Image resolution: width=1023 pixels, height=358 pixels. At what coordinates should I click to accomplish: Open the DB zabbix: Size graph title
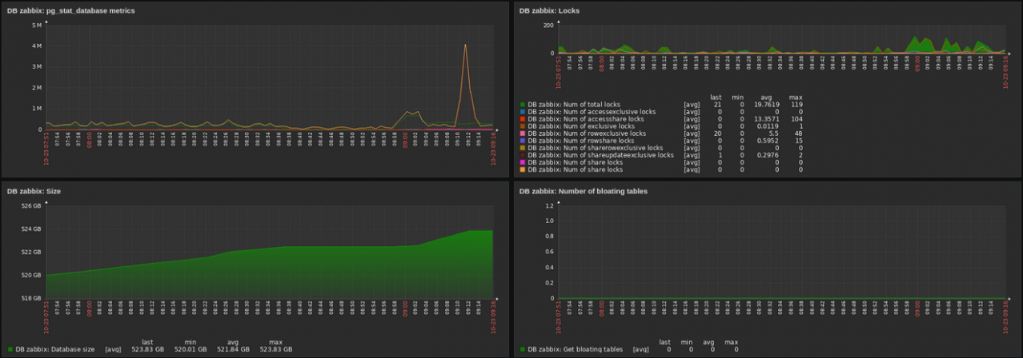coord(34,191)
